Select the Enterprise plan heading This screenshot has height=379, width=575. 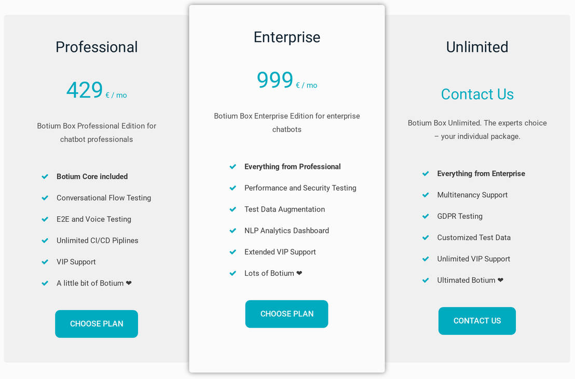286,37
